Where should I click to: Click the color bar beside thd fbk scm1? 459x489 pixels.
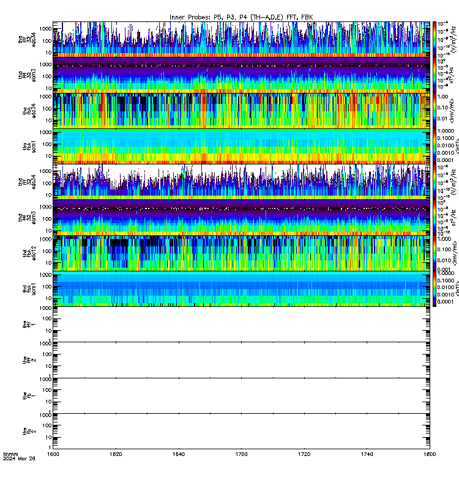[435, 289]
